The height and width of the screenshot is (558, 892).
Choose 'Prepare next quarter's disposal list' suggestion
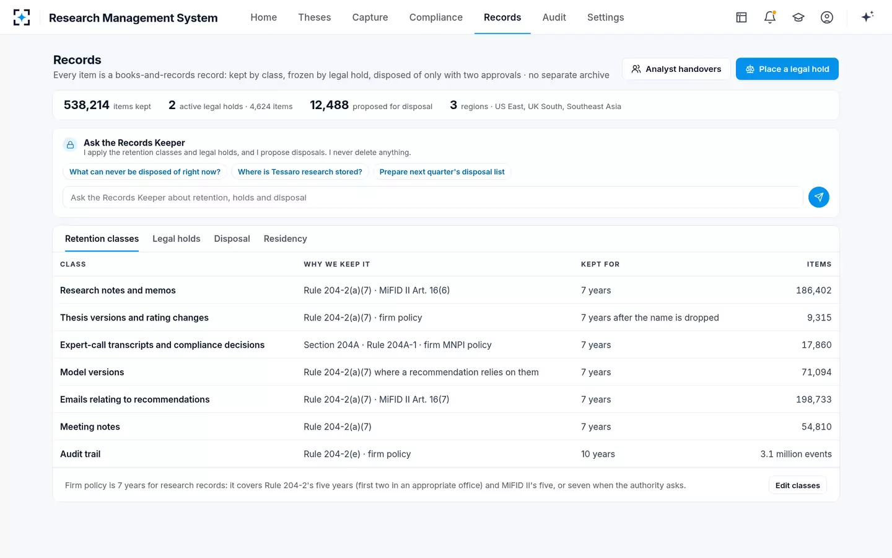click(442, 172)
